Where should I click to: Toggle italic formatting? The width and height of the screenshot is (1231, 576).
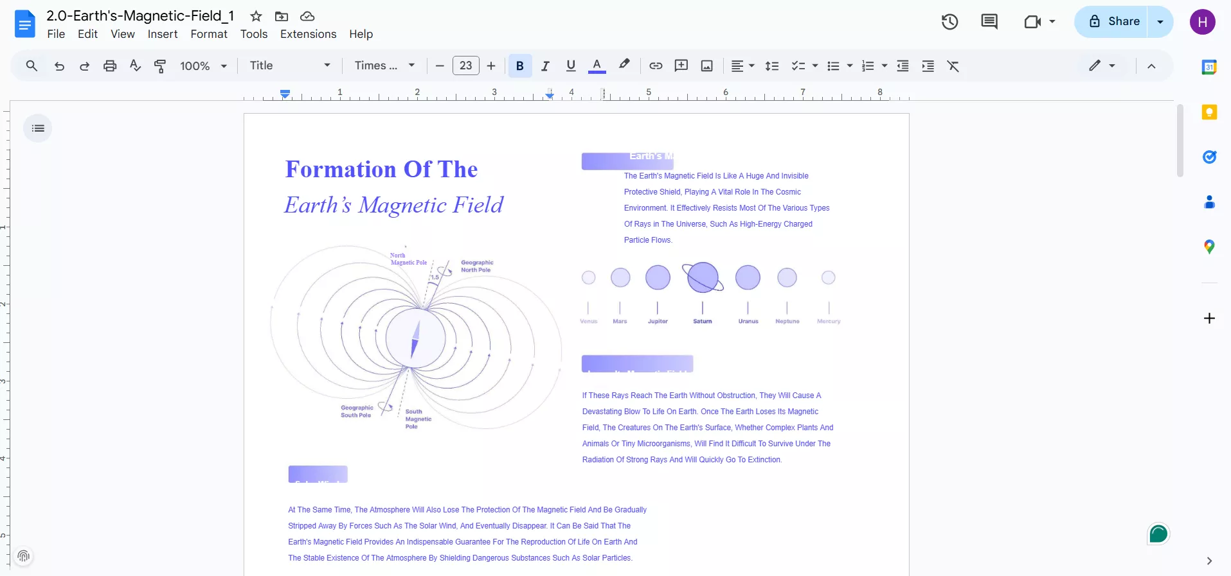coord(545,66)
